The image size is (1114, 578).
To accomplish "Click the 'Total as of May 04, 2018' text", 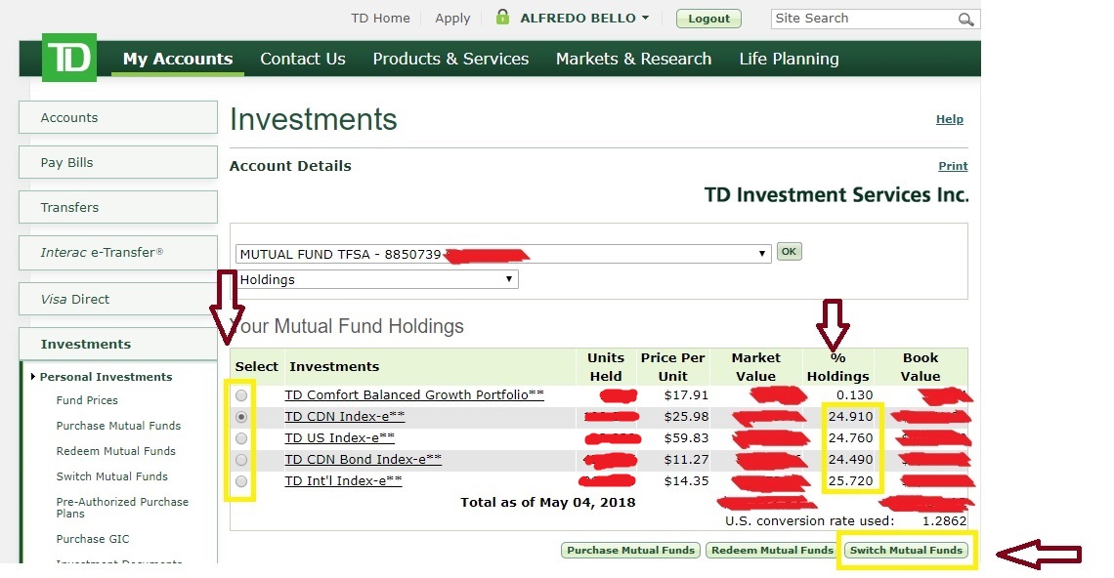I will (548, 502).
